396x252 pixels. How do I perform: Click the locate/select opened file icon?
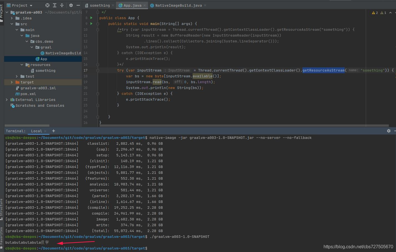pos(47,5)
